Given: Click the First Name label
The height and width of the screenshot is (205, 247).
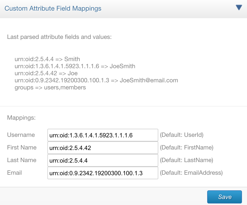Looking at the screenshot, I should (22, 147).
